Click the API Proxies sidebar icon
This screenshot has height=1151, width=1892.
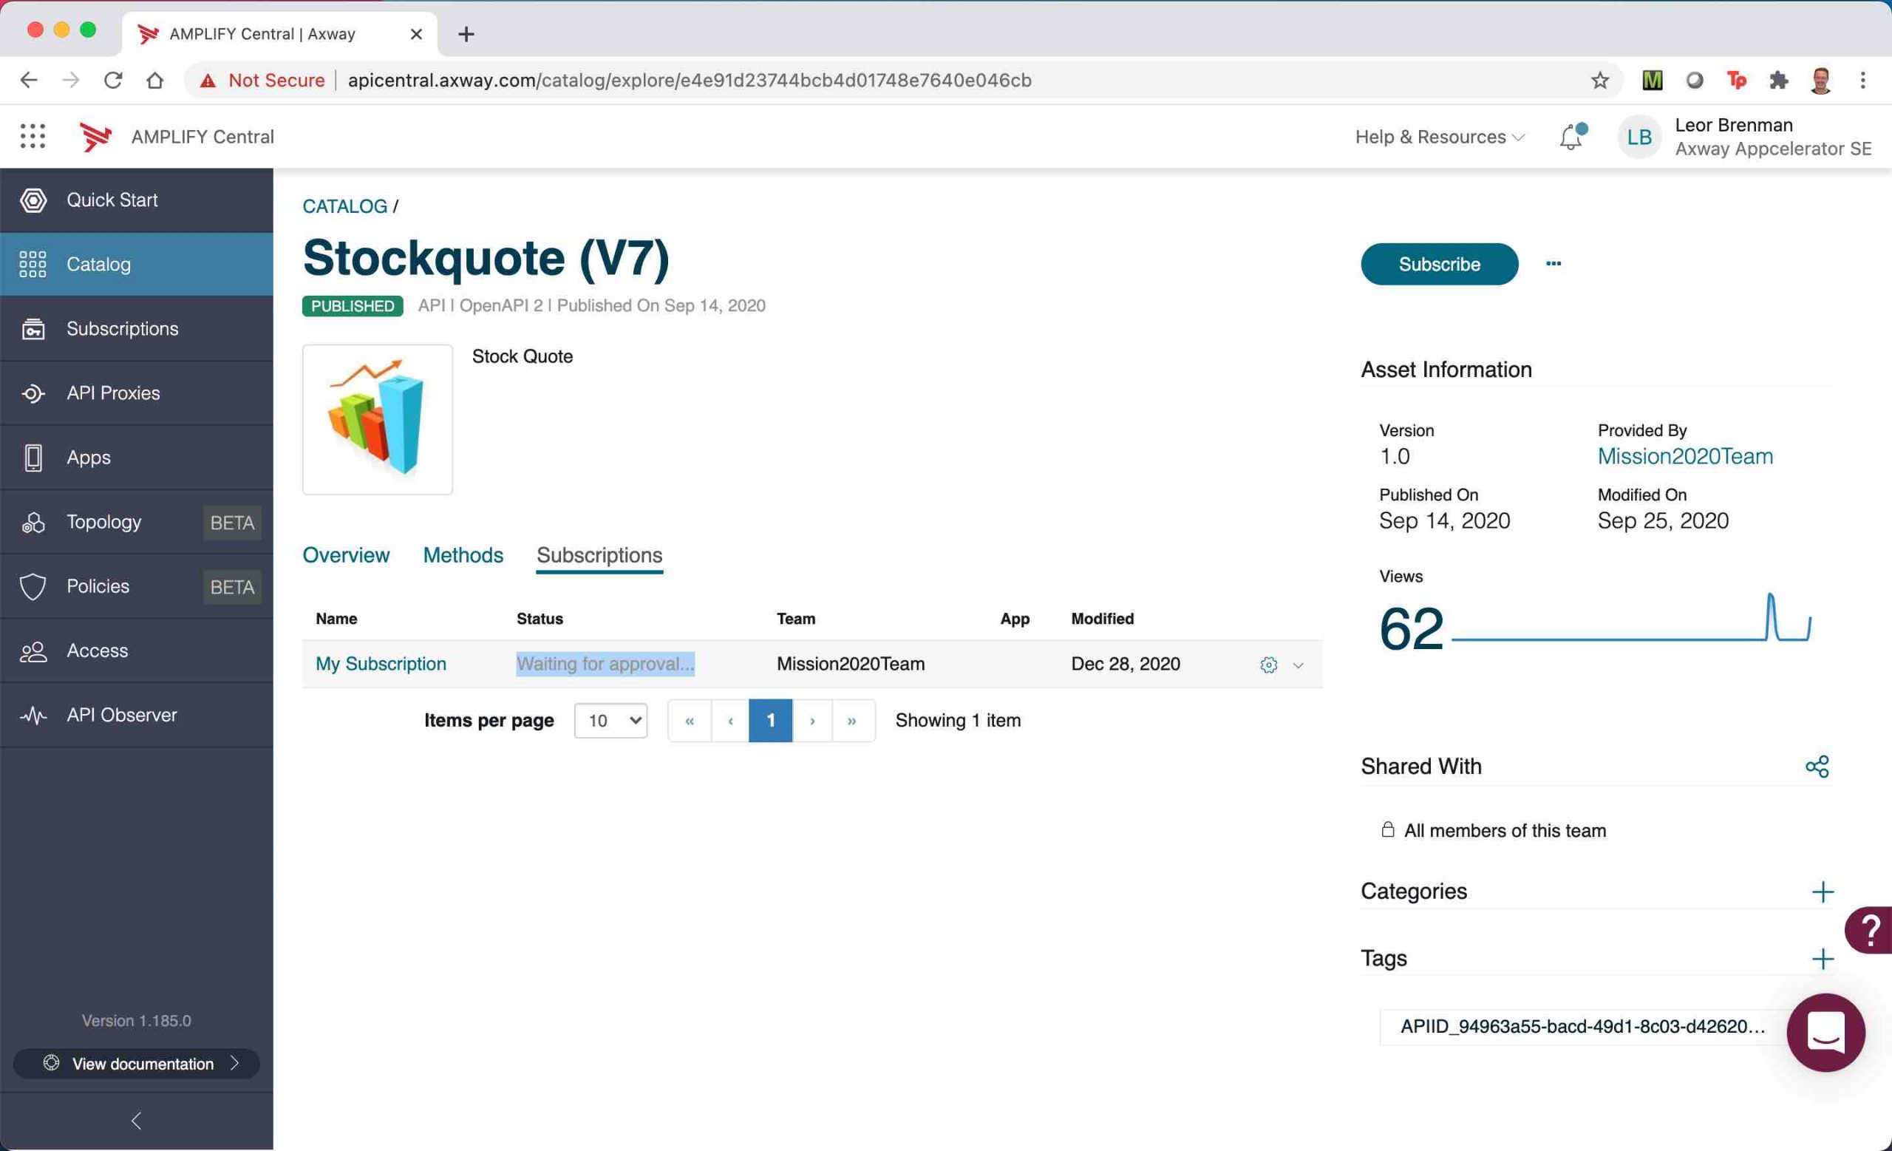[33, 393]
